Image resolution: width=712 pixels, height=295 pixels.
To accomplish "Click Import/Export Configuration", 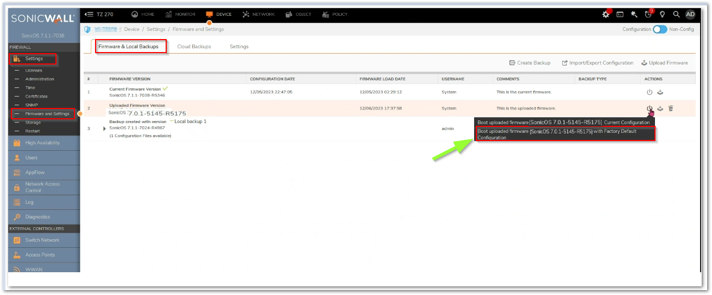I will [597, 63].
